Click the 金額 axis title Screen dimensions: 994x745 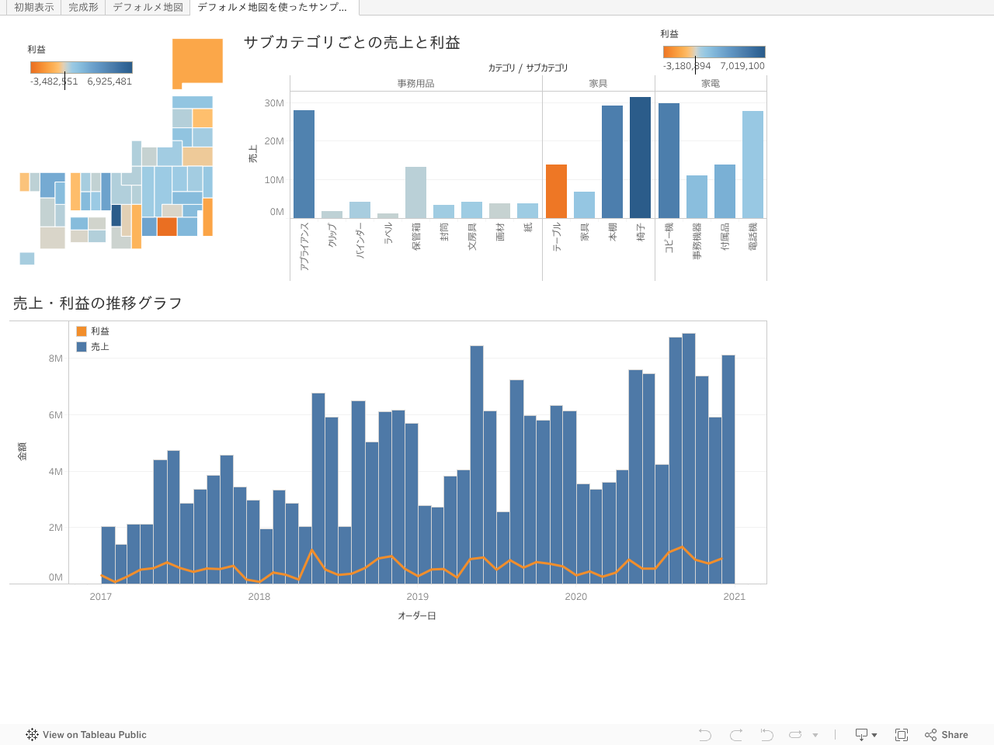23,452
